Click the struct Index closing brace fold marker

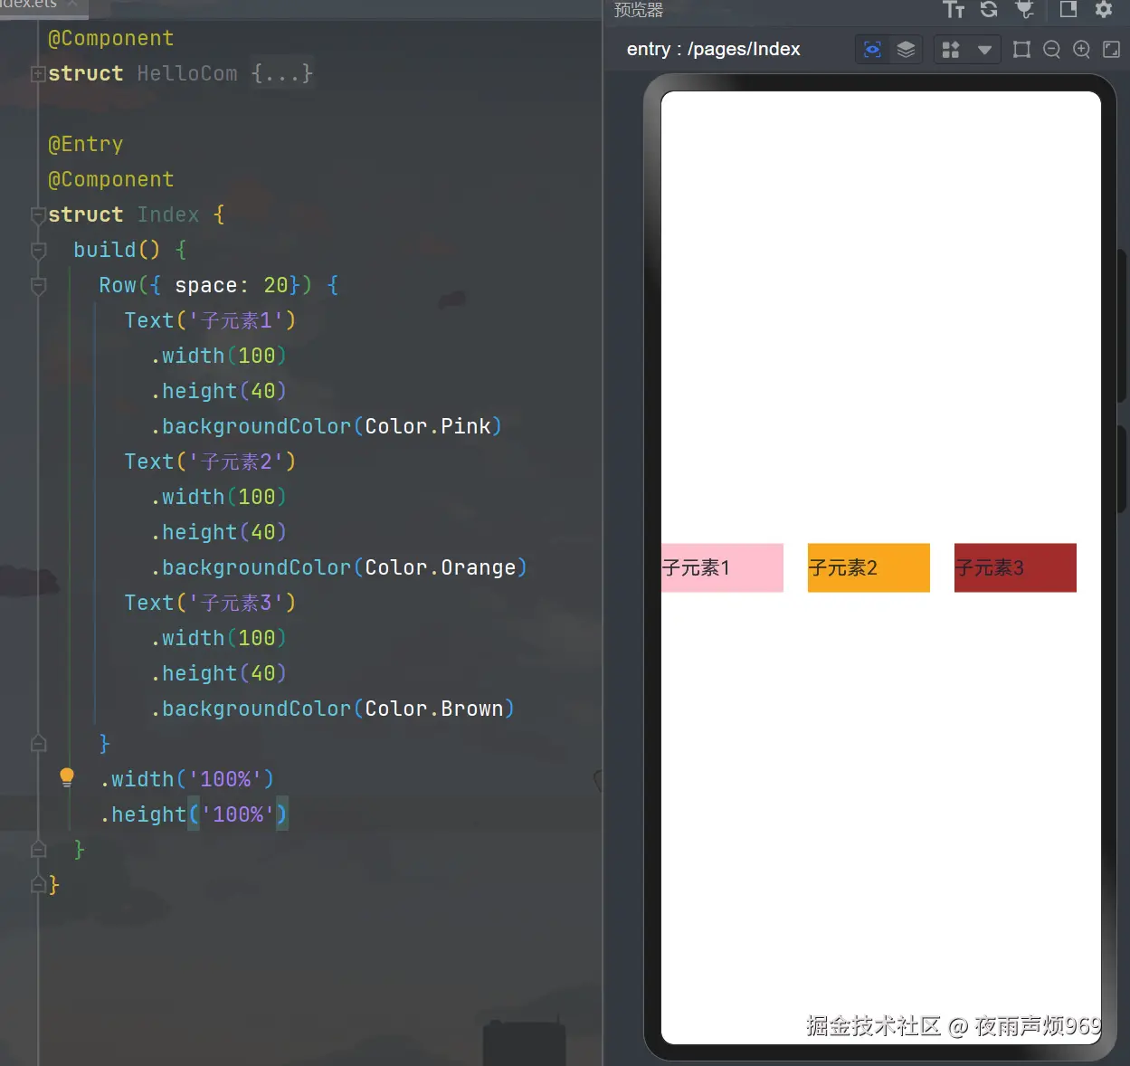pos(38,885)
